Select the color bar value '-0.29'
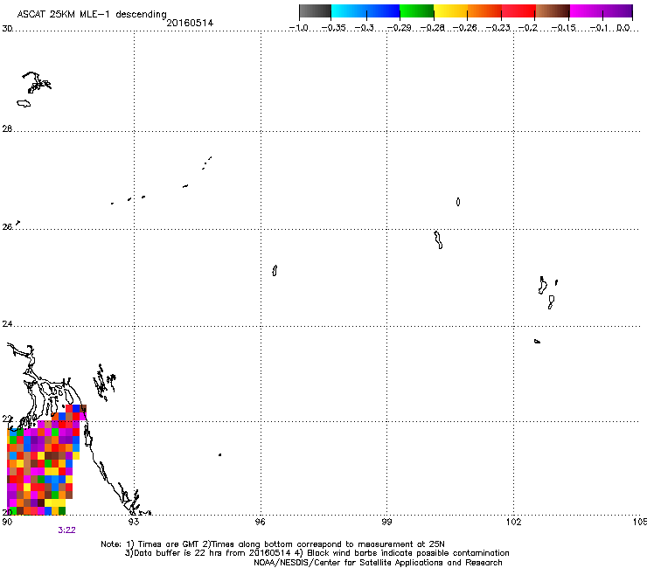The height and width of the screenshot is (568, 647). pos(399,28)
